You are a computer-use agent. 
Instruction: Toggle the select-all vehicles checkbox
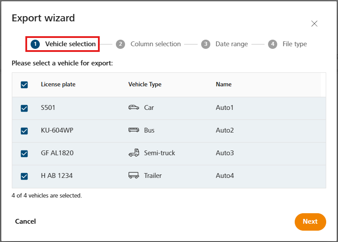tap(24, 85)
